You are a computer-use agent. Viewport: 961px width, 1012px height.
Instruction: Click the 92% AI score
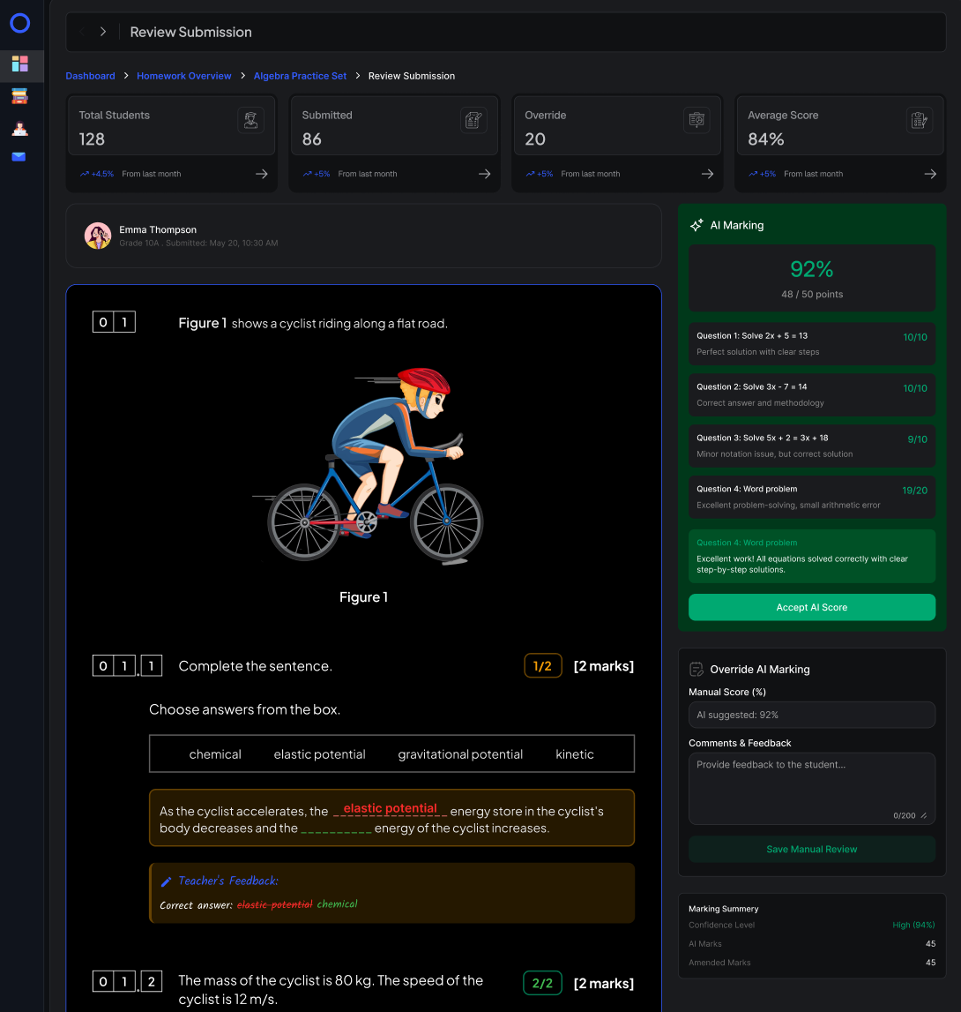pos(811,269)
